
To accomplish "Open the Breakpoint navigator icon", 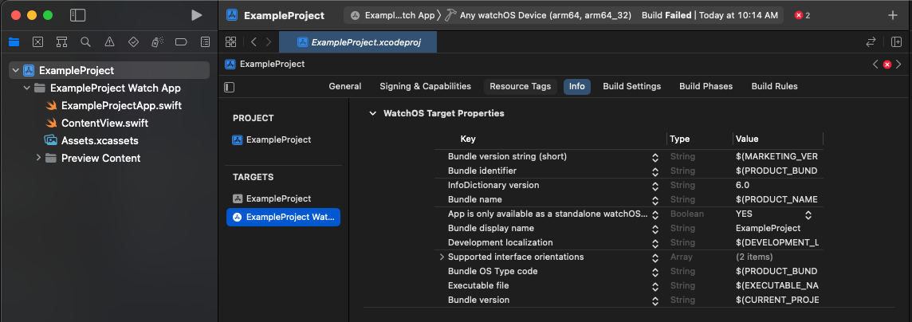I will (x=181, y=42).
